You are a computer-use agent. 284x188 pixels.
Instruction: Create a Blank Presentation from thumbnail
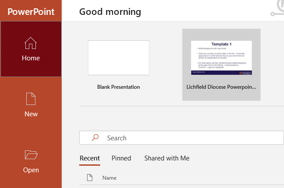[x=119, y=58]
